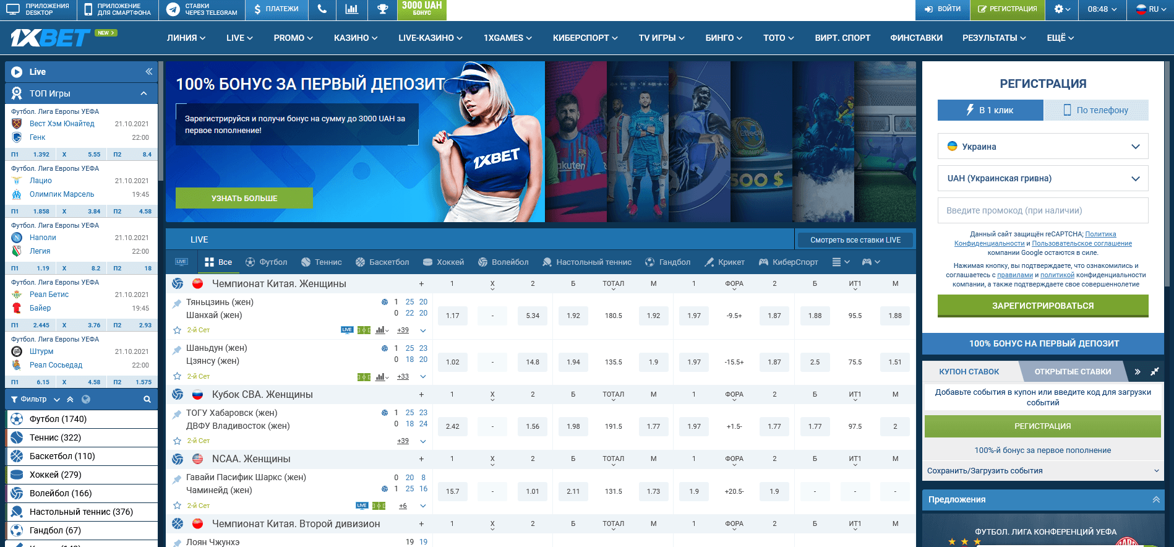Open ЛИНИЯ menu

pos(186,38)
